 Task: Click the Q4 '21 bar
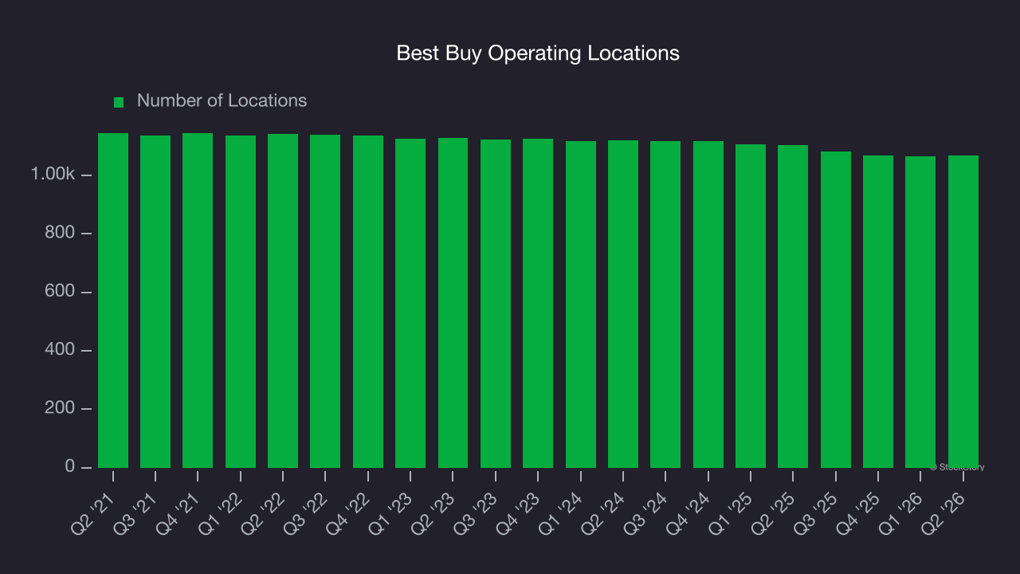click(x=198, y=301)
